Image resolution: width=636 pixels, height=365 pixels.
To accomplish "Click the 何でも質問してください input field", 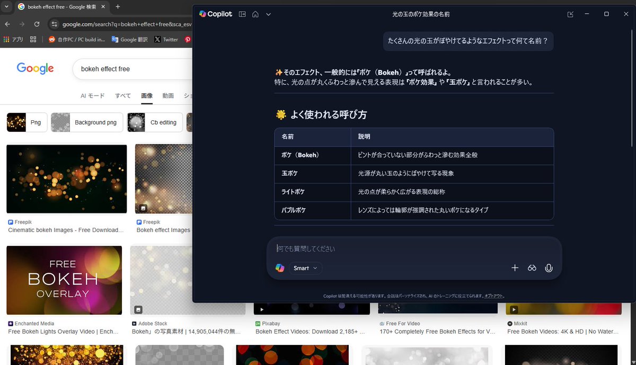I will coord(371,248).
